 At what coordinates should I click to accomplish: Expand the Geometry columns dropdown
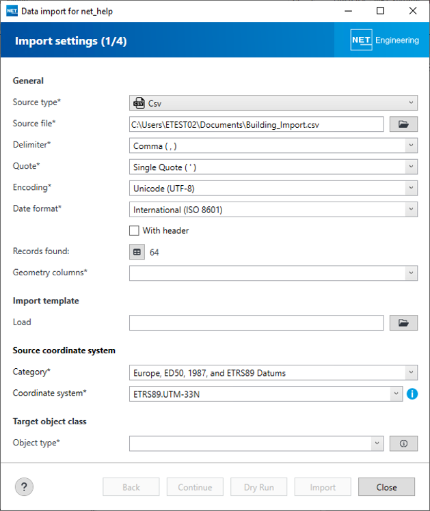273,273
